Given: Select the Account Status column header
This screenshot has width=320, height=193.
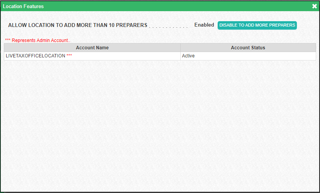Looking at the screenshot, I should tap(248, 48).
